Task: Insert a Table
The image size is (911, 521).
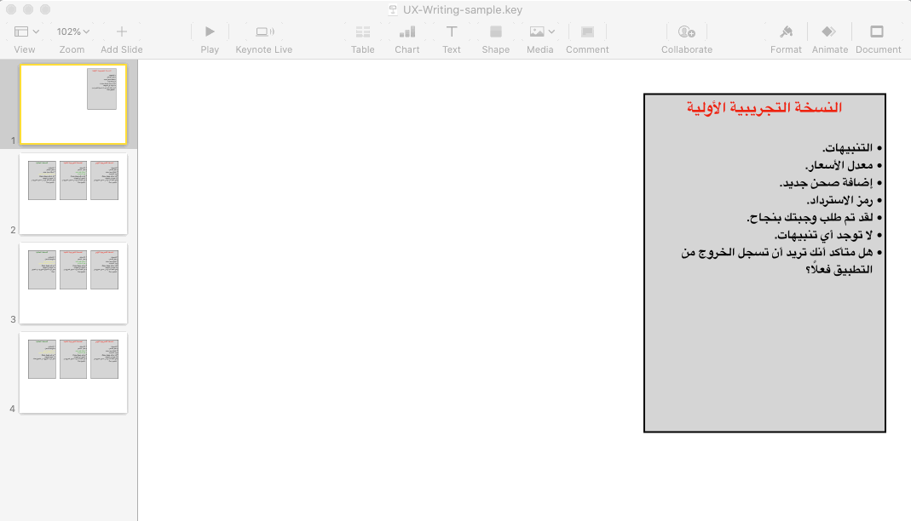Action: click(x=362, y=31)
